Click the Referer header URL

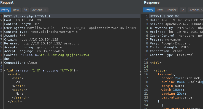click(x=50, y=43)
